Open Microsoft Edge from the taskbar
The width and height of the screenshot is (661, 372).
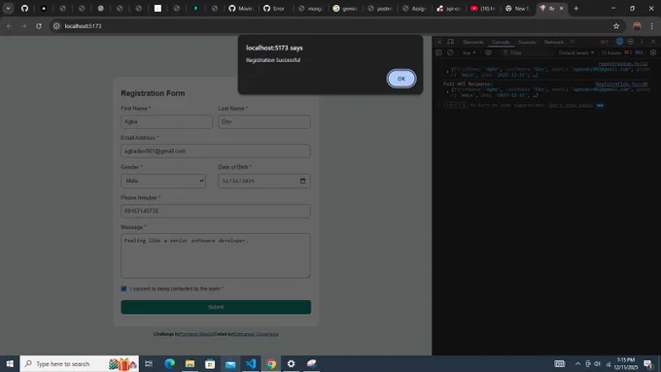pos(169,363)
